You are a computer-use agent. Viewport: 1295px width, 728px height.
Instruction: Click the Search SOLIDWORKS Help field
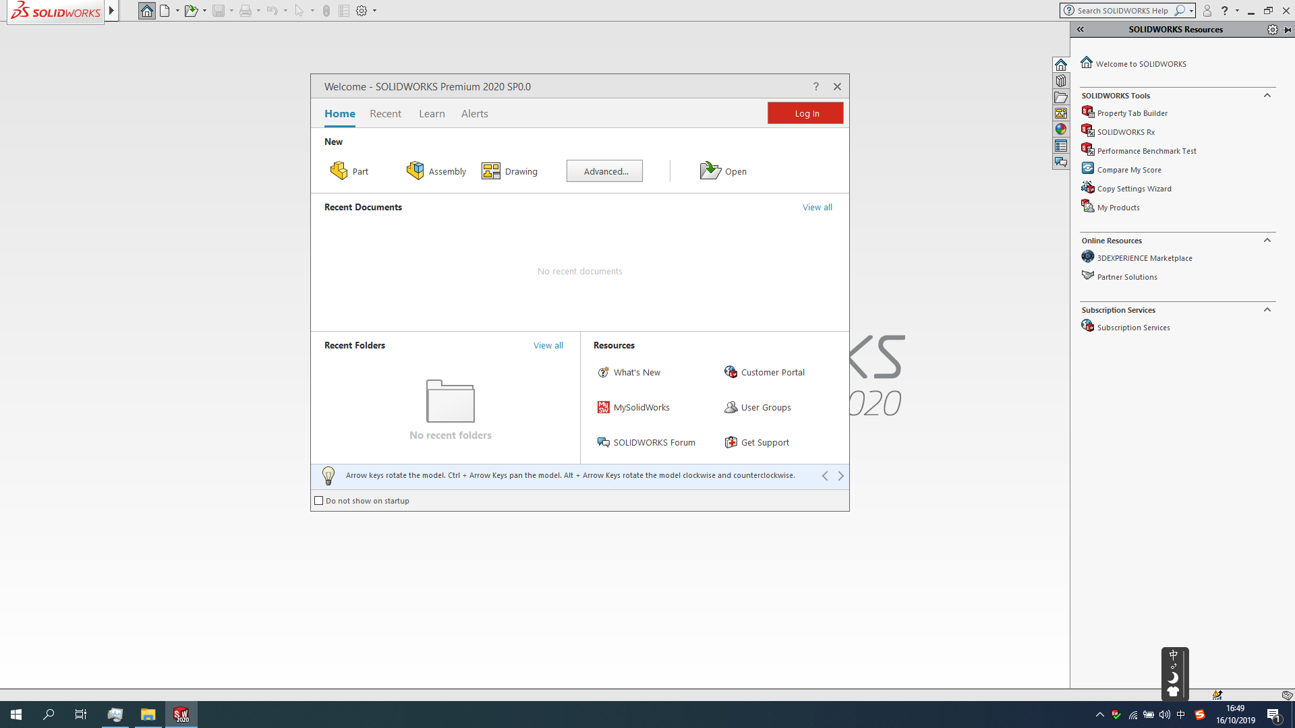click(1123, 11)
